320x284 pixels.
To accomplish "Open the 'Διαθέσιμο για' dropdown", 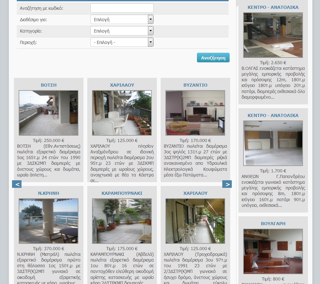I will coord(122,20).
